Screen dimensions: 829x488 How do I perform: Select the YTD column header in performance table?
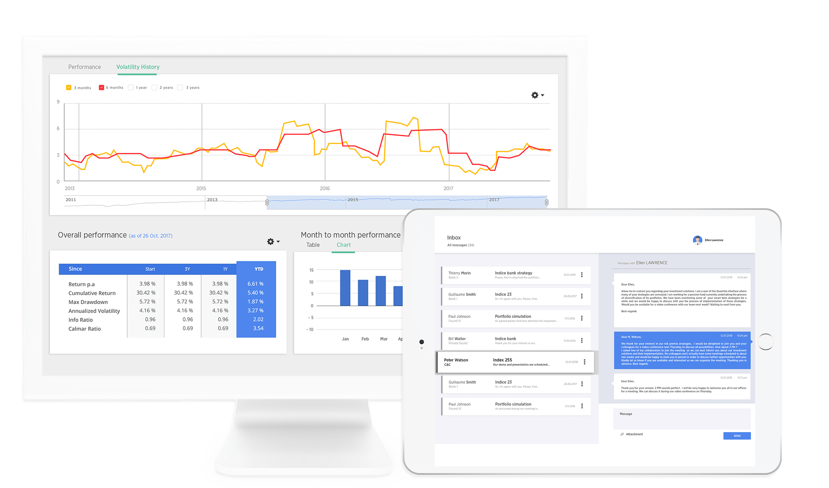pos(256,269)
